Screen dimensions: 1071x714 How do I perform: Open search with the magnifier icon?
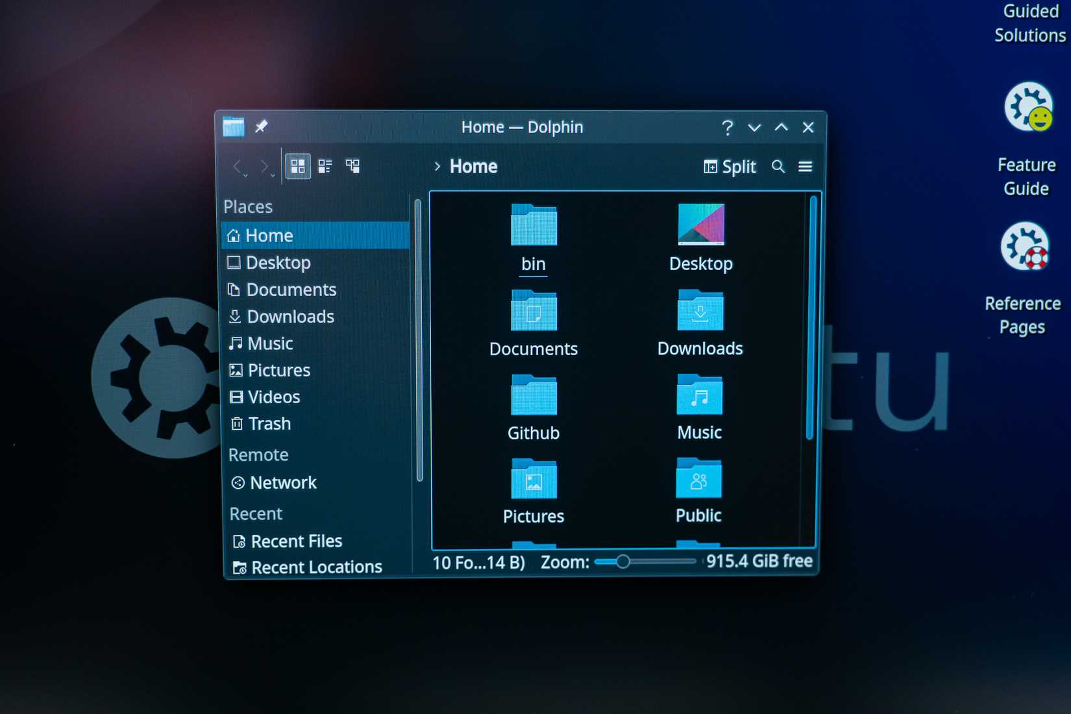(x=778, y=167)
